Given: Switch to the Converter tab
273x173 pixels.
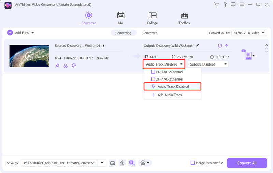Looking at the screenshot, I should (x=88, y=18).
